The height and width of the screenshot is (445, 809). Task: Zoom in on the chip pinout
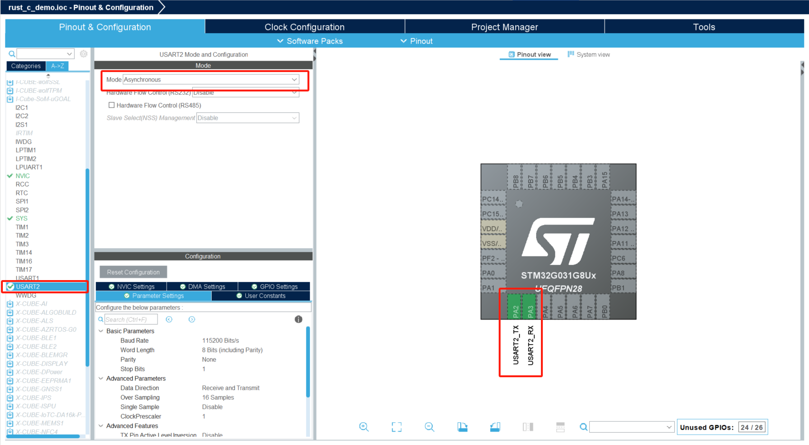tap(364, 427)
